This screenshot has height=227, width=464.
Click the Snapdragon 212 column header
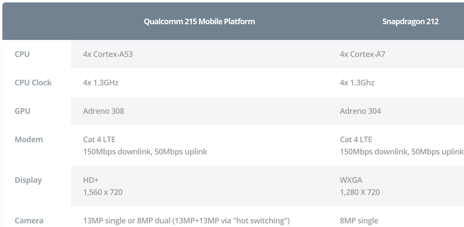410,21
